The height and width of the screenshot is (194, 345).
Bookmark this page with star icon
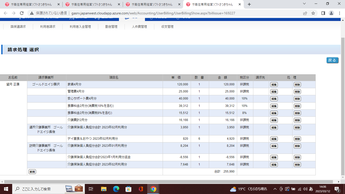(x=313, y=13)
